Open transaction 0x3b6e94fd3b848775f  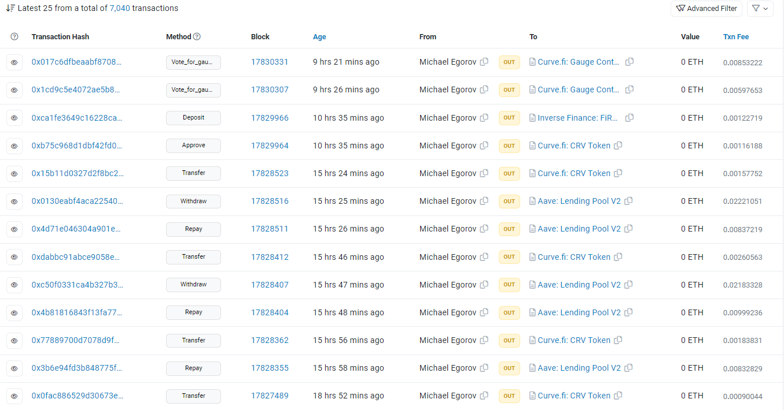(x=77, y=368)
